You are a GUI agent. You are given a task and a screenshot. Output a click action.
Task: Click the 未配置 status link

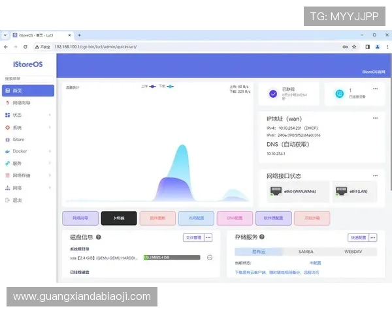(x=316, y=263)
